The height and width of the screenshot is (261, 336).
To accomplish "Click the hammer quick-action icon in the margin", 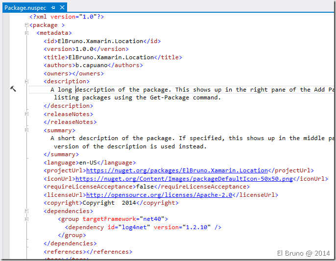I will [13, 89].
